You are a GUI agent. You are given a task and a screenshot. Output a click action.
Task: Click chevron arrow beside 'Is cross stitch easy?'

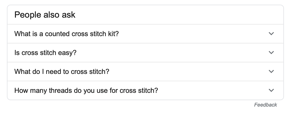[x=271, y=53]
